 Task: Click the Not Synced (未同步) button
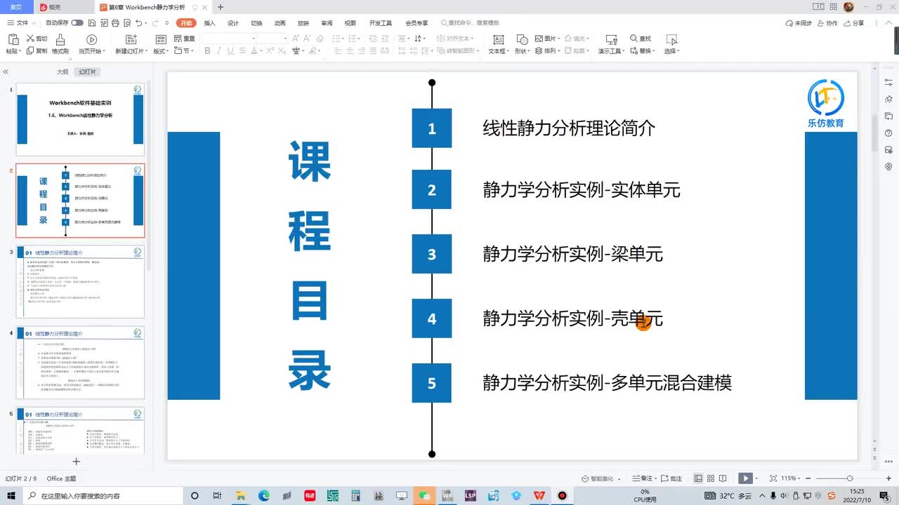pos(799,23)
